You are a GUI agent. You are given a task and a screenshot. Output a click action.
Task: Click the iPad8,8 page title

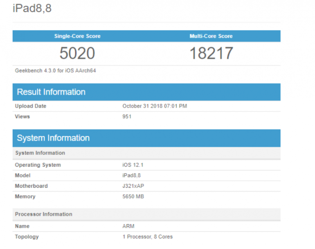(32, 9)
